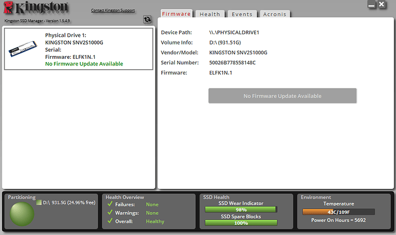
Task: Minimize the SSD Manager window
Action: (371, 5)
